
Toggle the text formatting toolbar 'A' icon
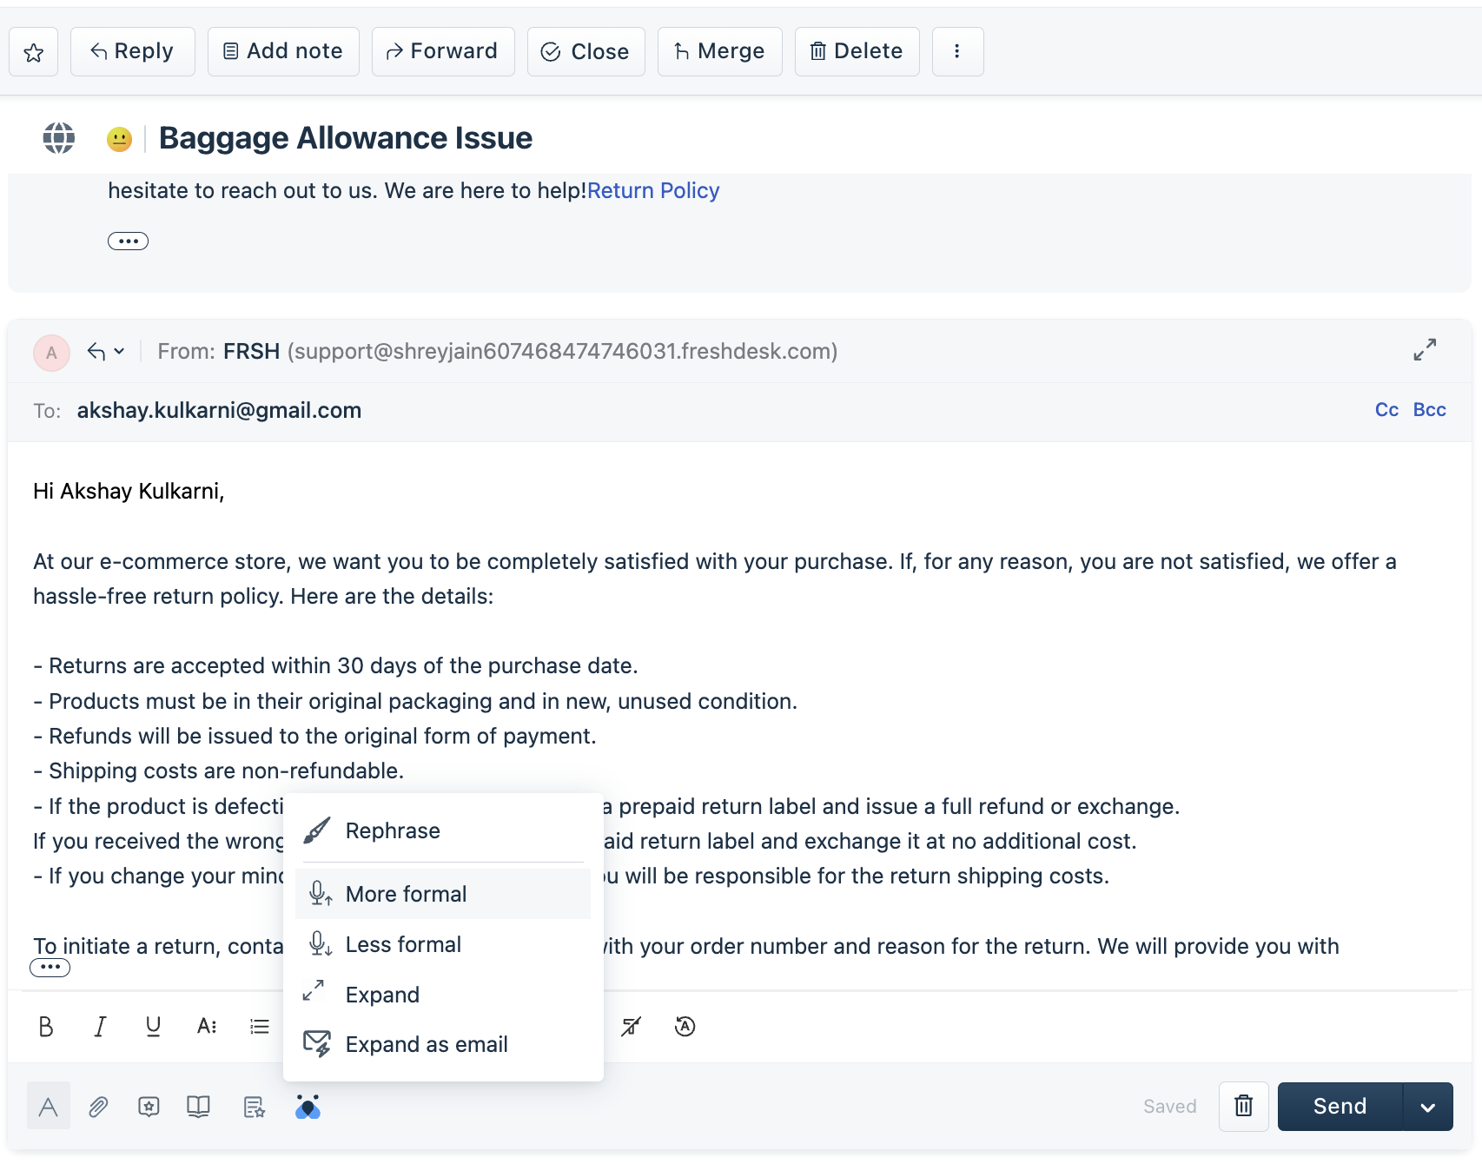[x=48, y=1106]
